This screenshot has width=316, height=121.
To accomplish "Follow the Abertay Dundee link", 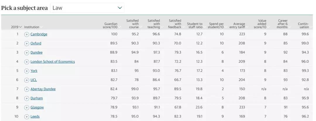I will pos(43,89).
